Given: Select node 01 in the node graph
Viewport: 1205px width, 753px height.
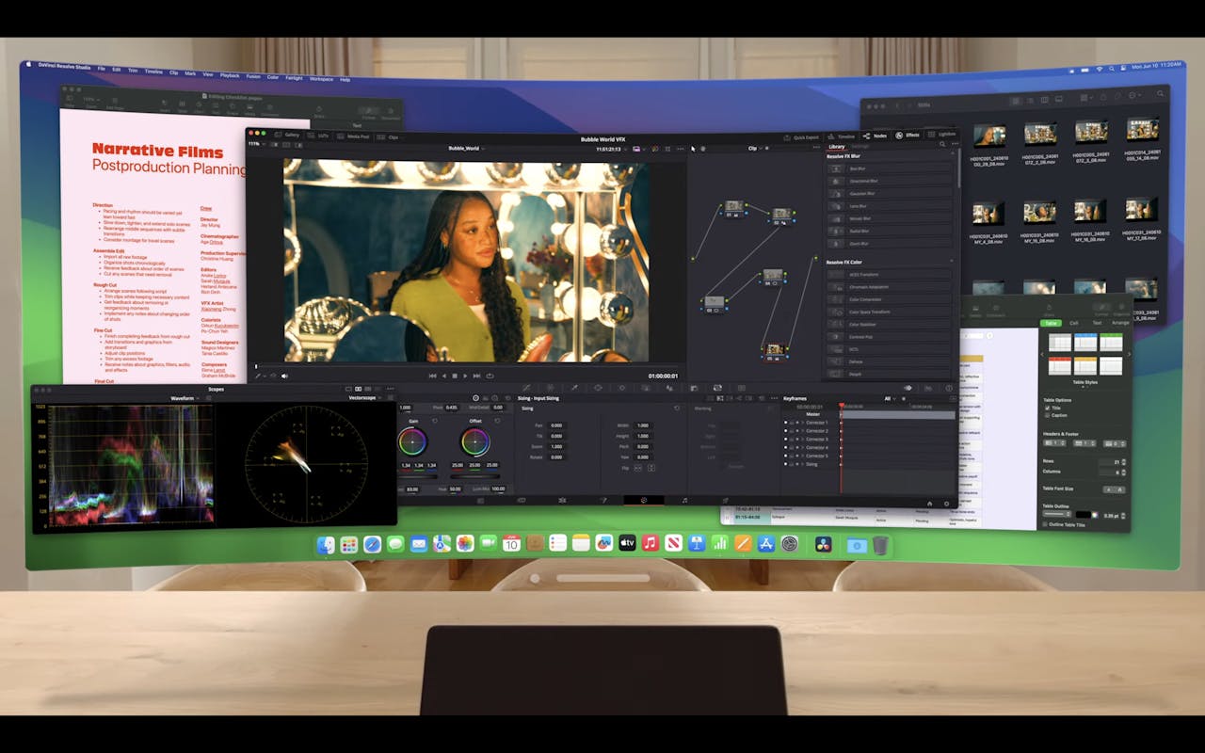Looking at the screenshot, I should (734, 208).
